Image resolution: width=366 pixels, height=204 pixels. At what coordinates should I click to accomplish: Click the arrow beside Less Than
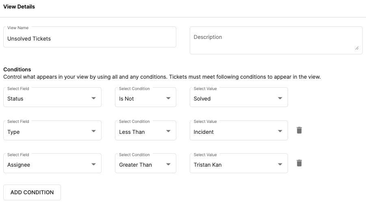tap(168, 131)
